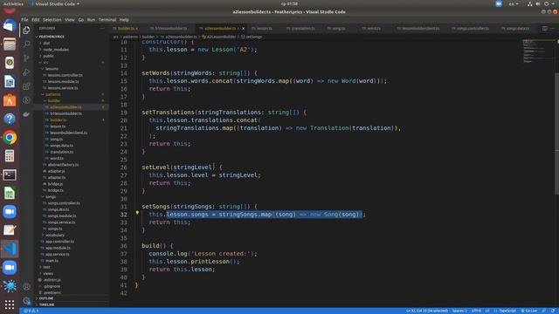
Task: Open the Accounts icon in activity bar
Action: click(26, 287)
